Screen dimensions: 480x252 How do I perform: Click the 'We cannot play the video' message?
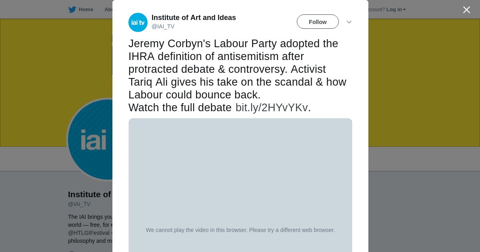[240, 230]
